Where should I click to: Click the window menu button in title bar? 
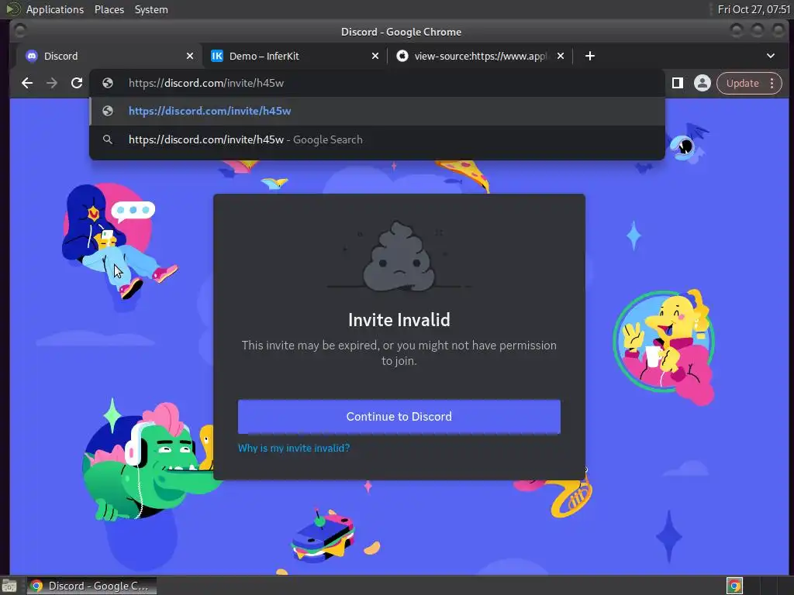[19, 31]
